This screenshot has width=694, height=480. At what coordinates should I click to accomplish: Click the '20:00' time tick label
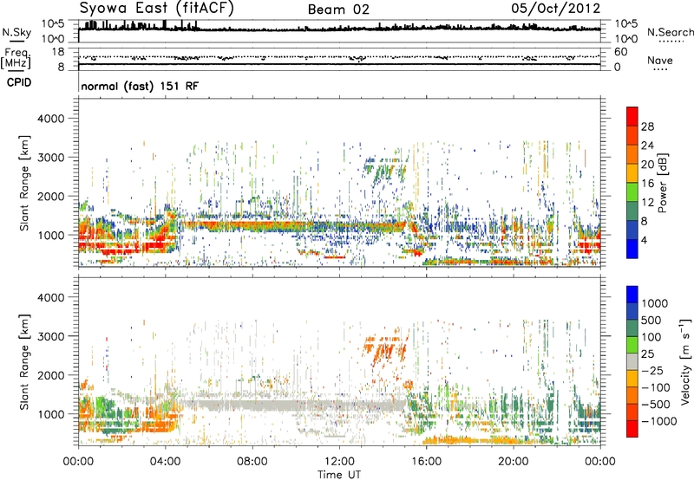513,462
